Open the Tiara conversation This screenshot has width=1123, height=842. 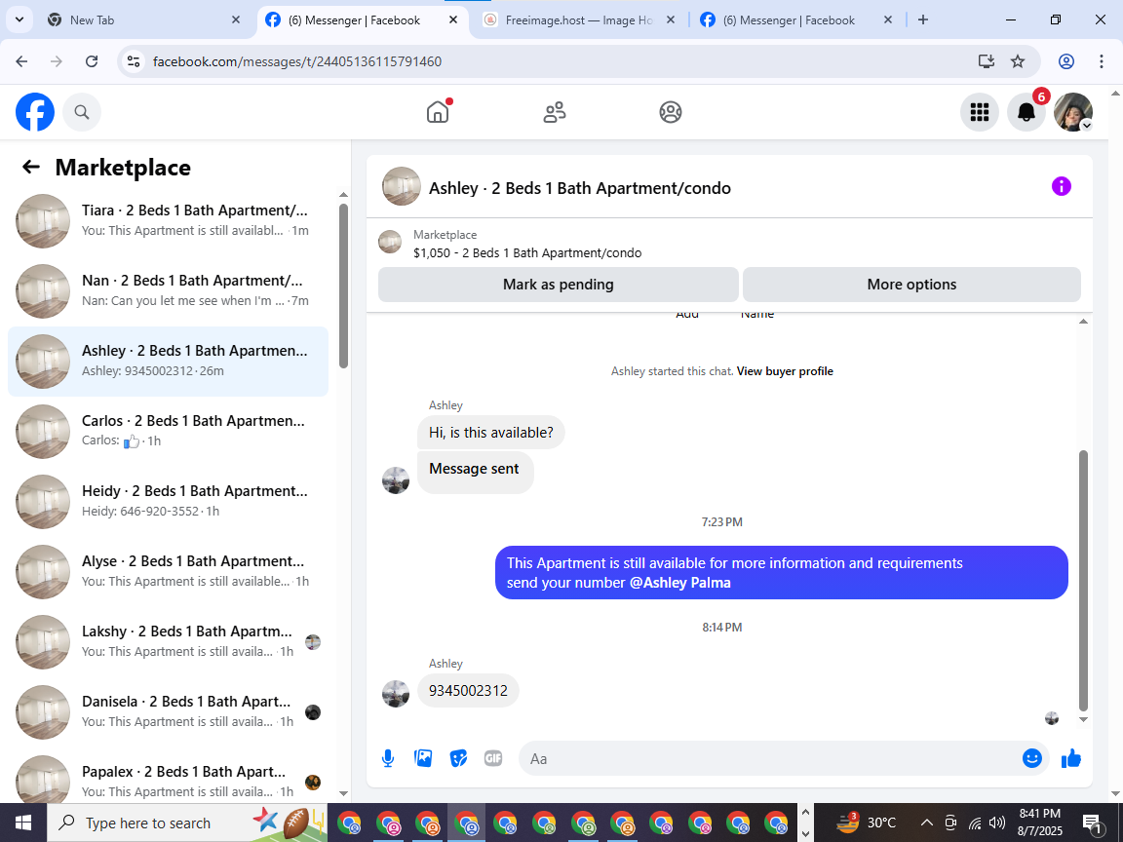pos(168,220)
